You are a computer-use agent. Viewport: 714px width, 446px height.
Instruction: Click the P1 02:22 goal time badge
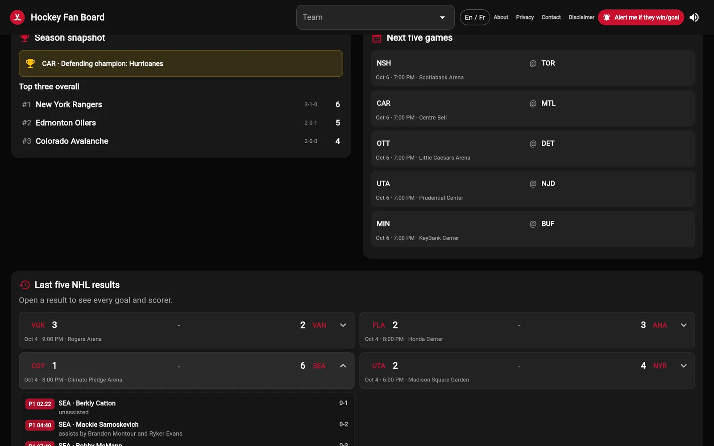click(40, 404)
